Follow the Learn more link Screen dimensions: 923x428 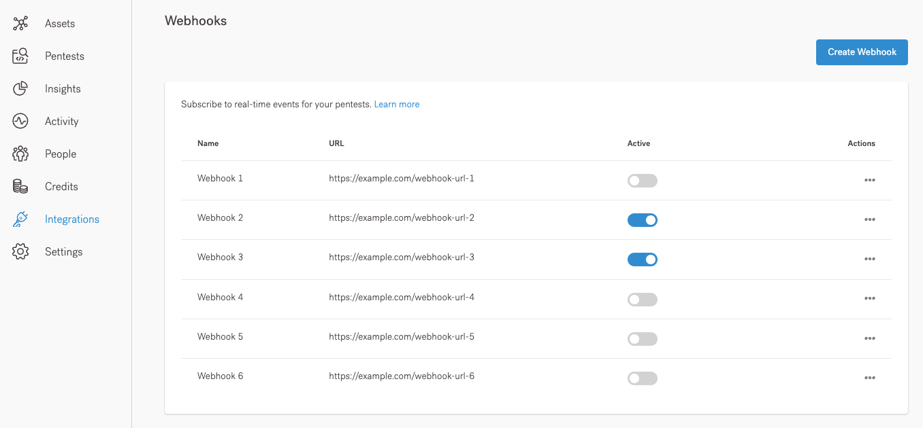pos(397,105)
